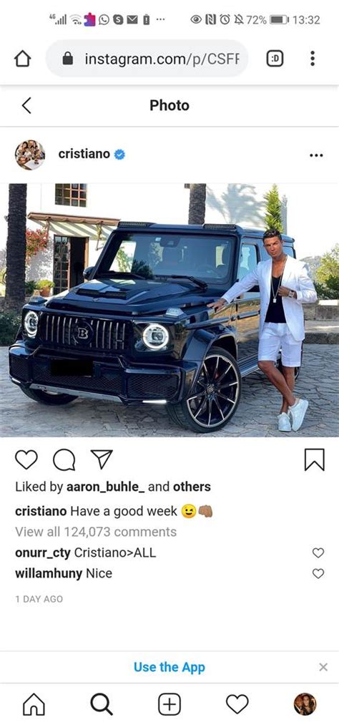
Task: Create a new post with plus icon
Action: [x=169, y=705]
